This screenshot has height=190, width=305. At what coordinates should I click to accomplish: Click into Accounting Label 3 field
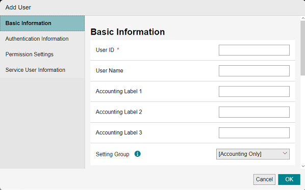(x=254, y=132)
